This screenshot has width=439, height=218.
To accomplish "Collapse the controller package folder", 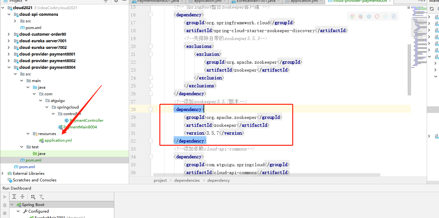I will point(53,114).
